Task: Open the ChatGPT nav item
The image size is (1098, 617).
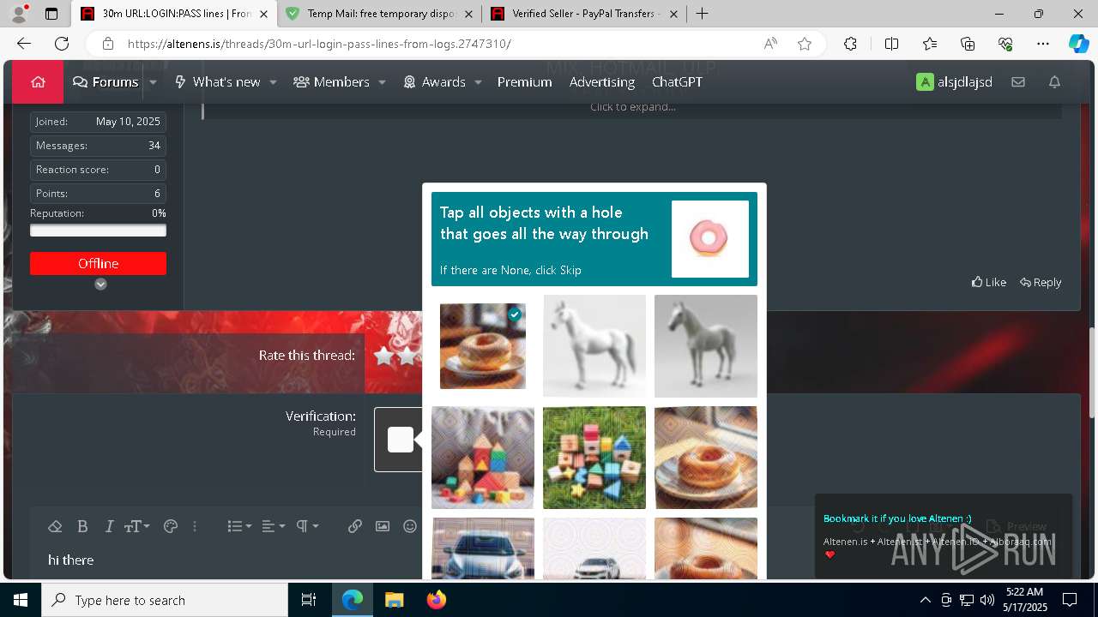Action: [677, 82]
